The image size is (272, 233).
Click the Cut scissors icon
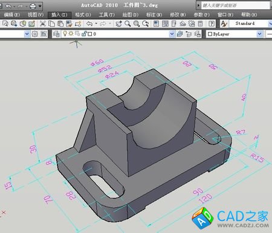click(x=42, y=24)
